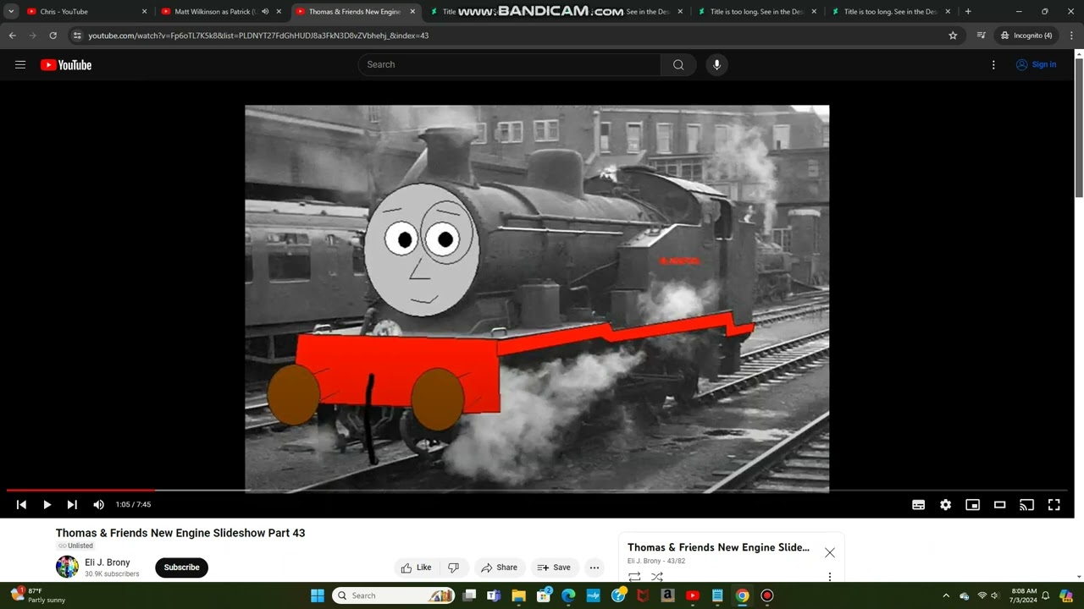The image size is (1084, 609).
Task: Open the media control button in Chrome toolbar
Action: (981, 36)
